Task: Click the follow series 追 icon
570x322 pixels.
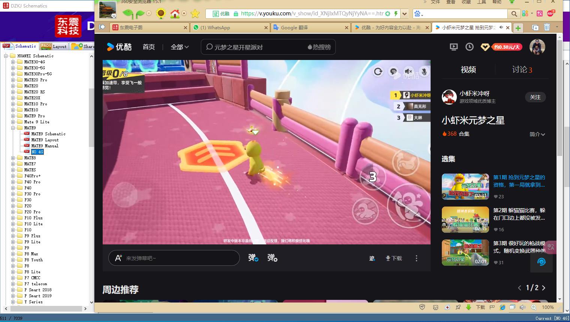Action: pos(372,258)
